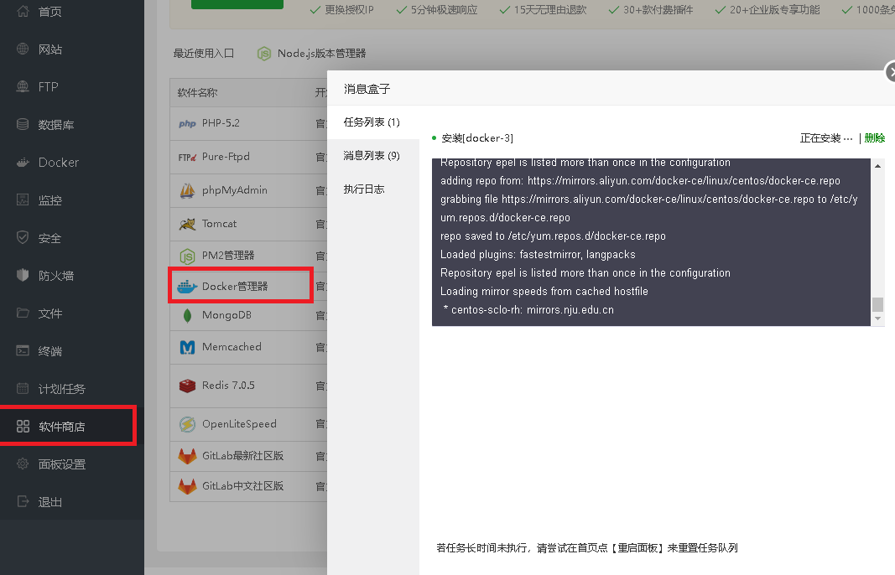Click the 15天无理由退款 feature text
This screenshot has width=895, height=575.
[550, 10]
